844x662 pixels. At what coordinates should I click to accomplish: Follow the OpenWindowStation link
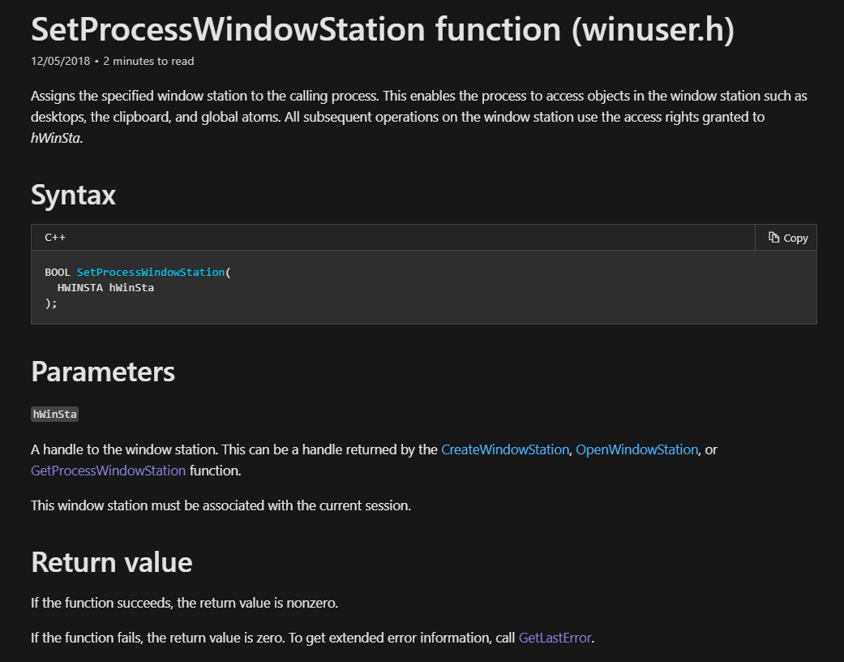tap(636, 449)
